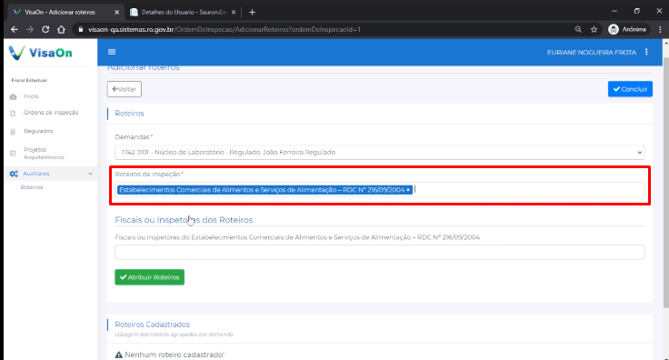
Task: Click the browser forward arrow
Action: [30, 29]
